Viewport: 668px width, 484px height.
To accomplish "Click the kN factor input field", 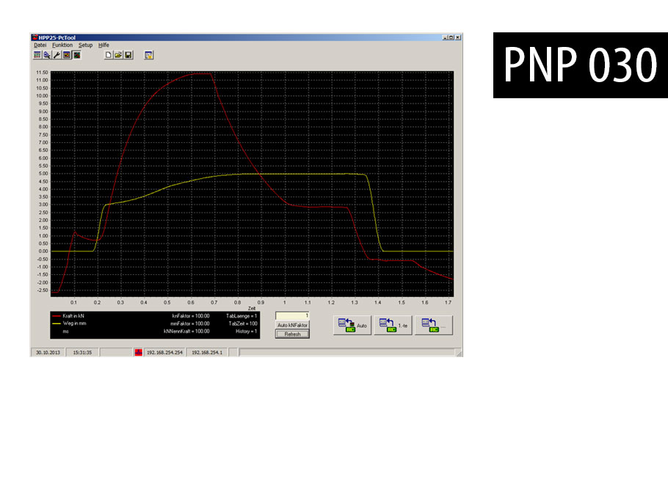I will click(292, 315).
